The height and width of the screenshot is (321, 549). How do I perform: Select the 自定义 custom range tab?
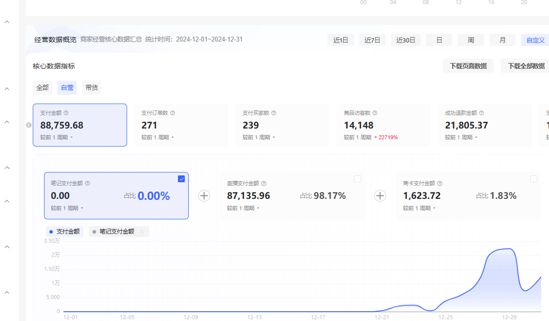[535, 40]
